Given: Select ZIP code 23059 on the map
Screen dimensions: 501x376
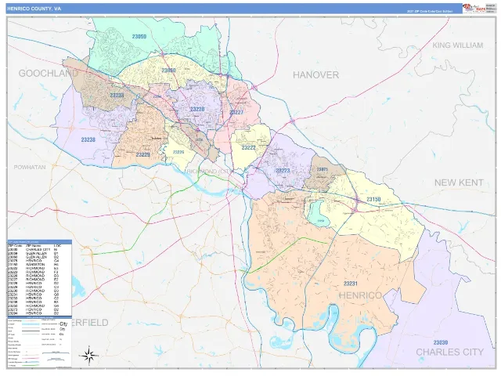Looking at the screenshot, I should tap(139, 37).
